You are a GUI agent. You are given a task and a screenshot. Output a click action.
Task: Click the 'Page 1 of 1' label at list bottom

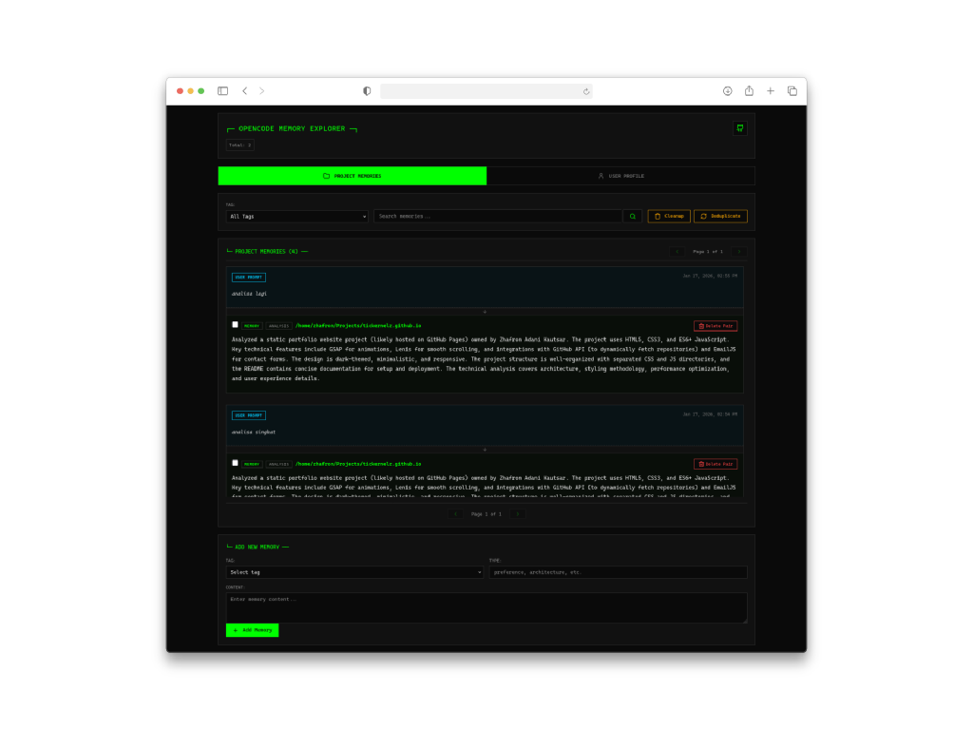(486, 514)
